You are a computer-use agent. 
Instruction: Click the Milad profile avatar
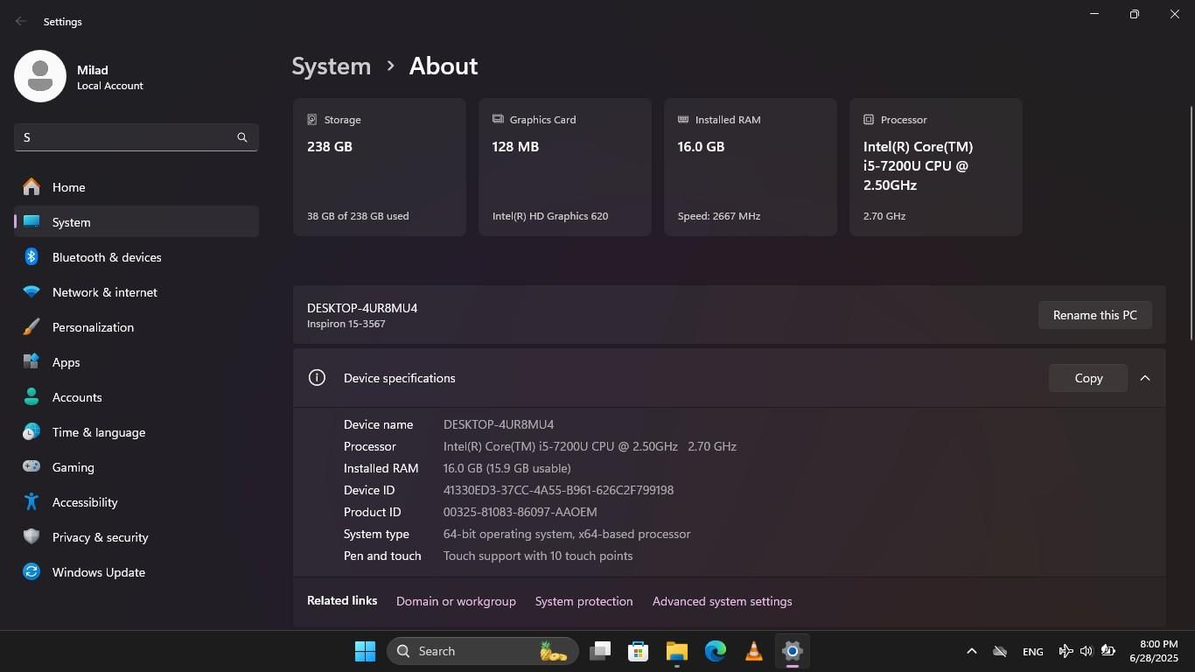(x=40, y=76)
